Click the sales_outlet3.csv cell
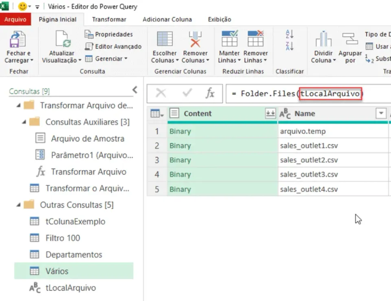Viewport: 391px width, 301px height. click(x=333, y=174)
